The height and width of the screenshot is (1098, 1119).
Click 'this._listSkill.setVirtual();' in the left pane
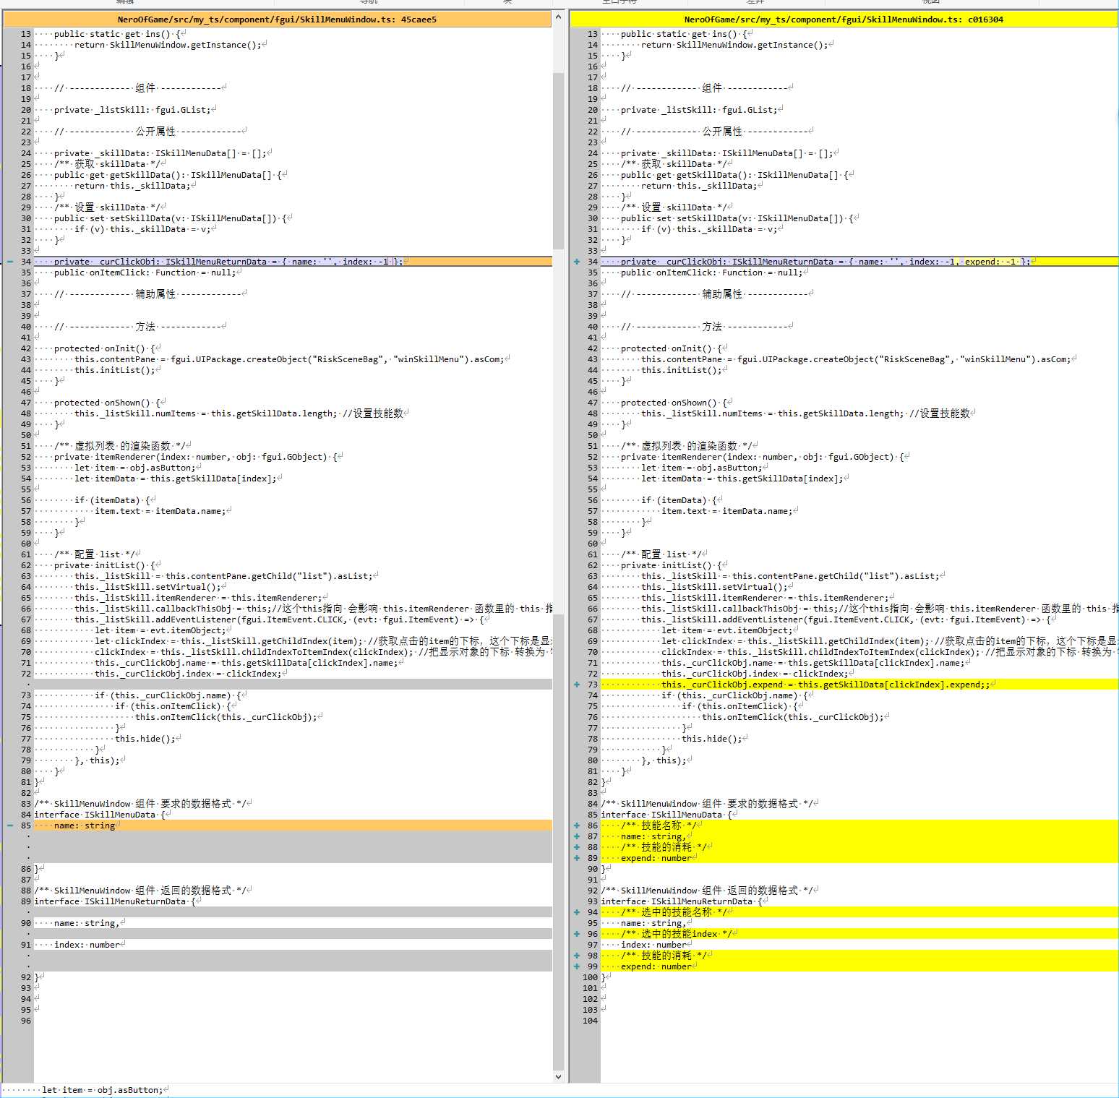(x=147, y=587)
